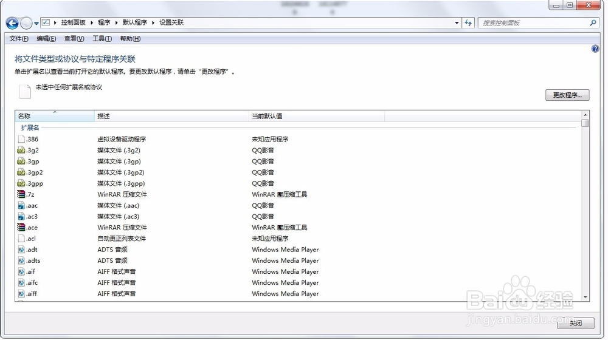Select the .3gp2 file type icon

click(x=21, y=172)
